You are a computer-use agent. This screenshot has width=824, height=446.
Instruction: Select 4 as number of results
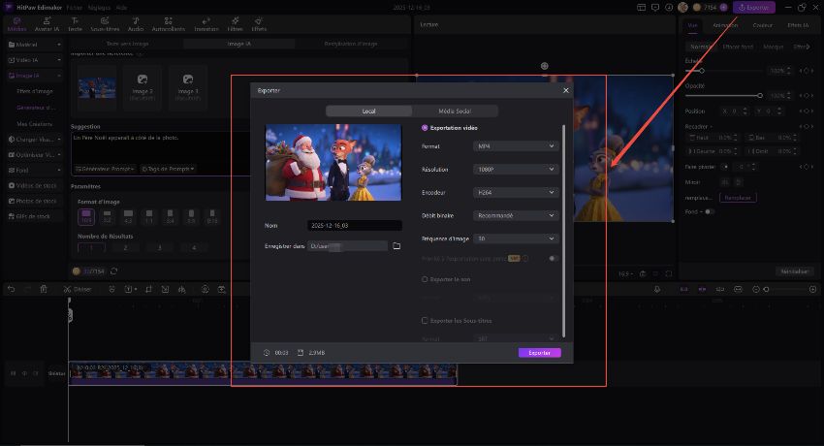tap(193, 247)
